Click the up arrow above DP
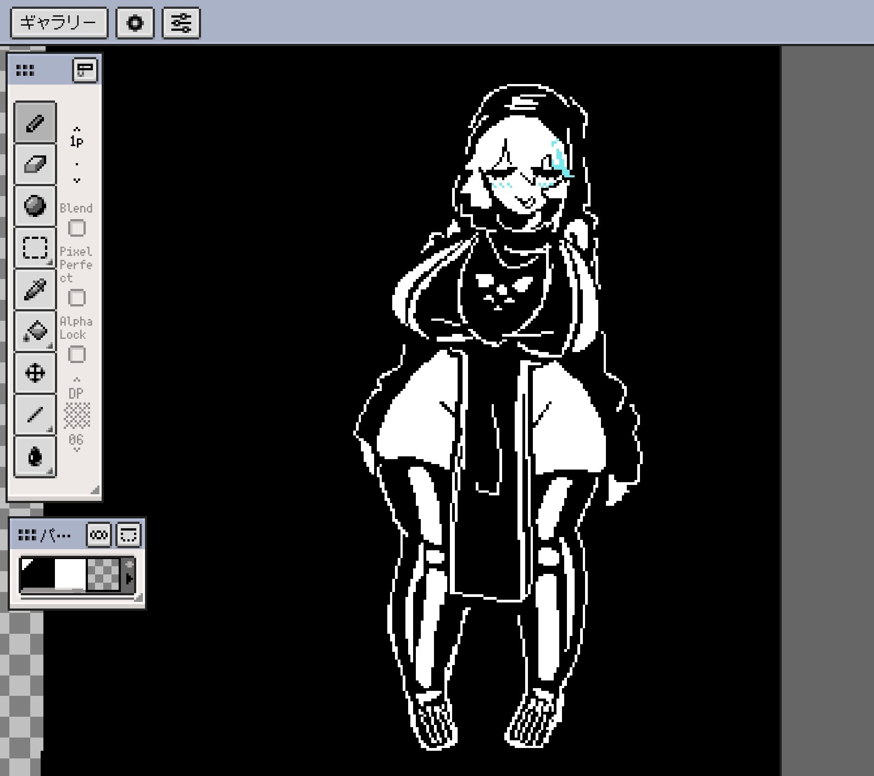 (76, 379)
